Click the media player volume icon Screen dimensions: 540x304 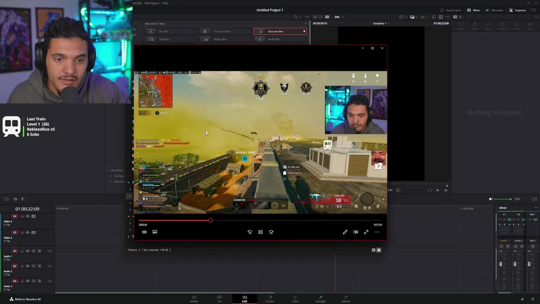144,232
